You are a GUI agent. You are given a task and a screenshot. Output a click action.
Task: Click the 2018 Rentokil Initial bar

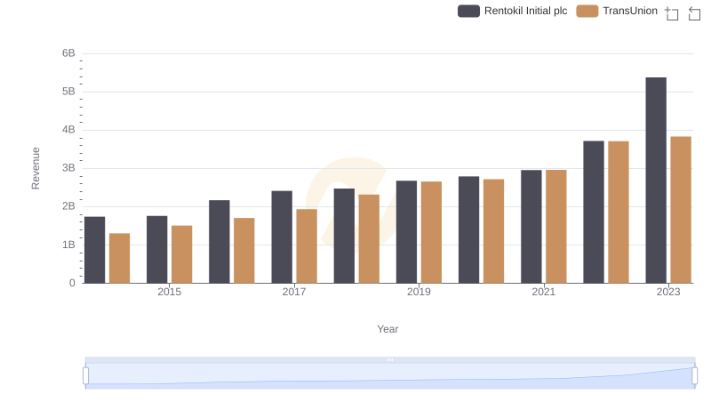click(x=344, y=236)
